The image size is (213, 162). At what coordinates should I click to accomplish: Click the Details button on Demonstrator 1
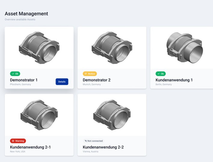pyautogui.click(x=62, y=82)
